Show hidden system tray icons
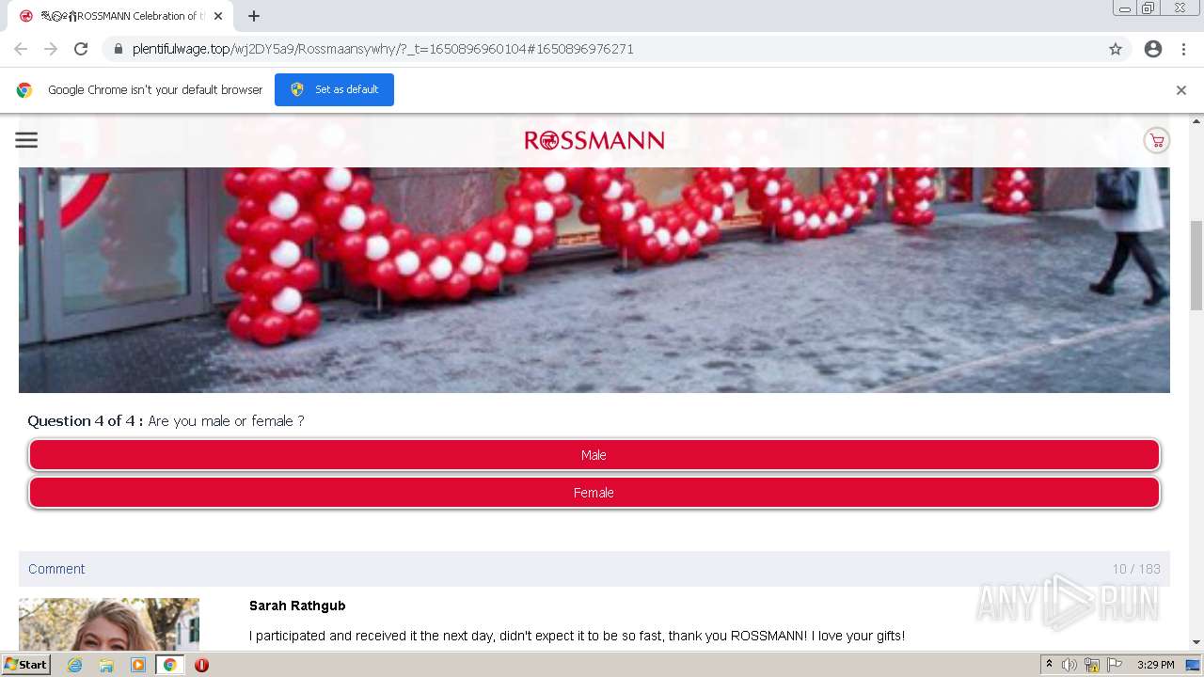 pos(1049,665)
